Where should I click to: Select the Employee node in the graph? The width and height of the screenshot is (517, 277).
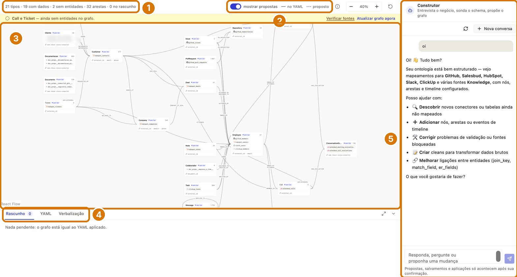click(247, 144)
